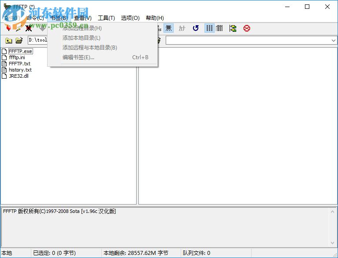Screen dimensions: 338x258
Task: Open the remote path dropdown arrow
Action: [333, 40]
